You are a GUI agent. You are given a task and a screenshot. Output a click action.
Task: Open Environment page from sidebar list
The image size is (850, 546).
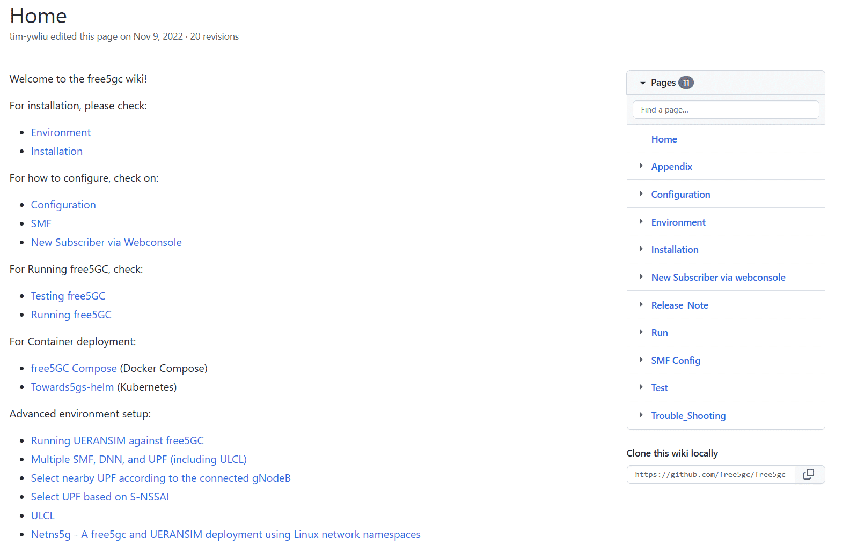point(678,222)
